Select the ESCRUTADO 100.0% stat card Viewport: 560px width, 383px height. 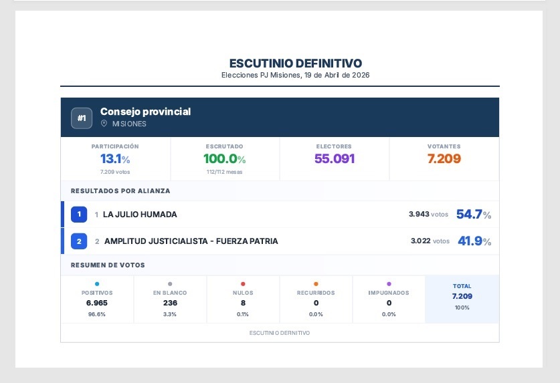click(x=225, y=158)
